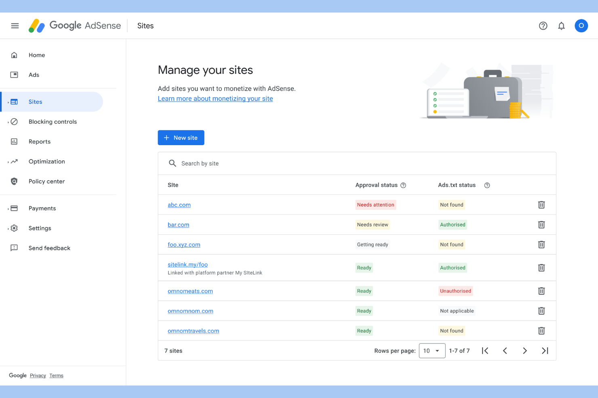Click the Unauthorised ads.txt badge
Viewport: 598px width, 398px height.
455,291
